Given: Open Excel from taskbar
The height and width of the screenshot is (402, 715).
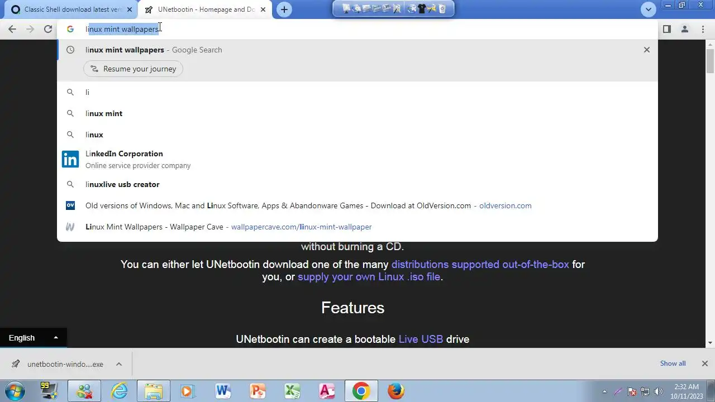Looking at the screenshot, I should point(292,391).
